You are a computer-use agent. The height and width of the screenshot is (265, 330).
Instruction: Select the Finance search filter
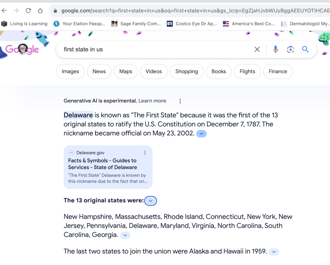278,72
